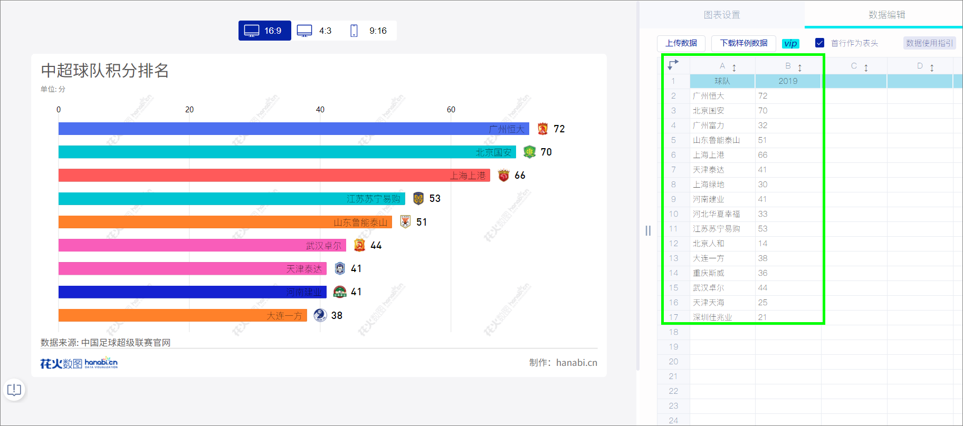Open the feedback book icon at bottom left
This screenshot has height=426, width=963.
pyautogui.click(x=14, y=390)
